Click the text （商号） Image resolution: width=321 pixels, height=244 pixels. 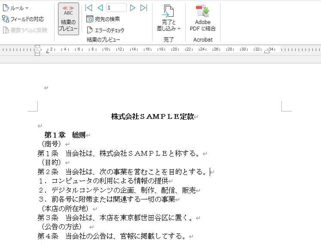click(x=51, y=144)
